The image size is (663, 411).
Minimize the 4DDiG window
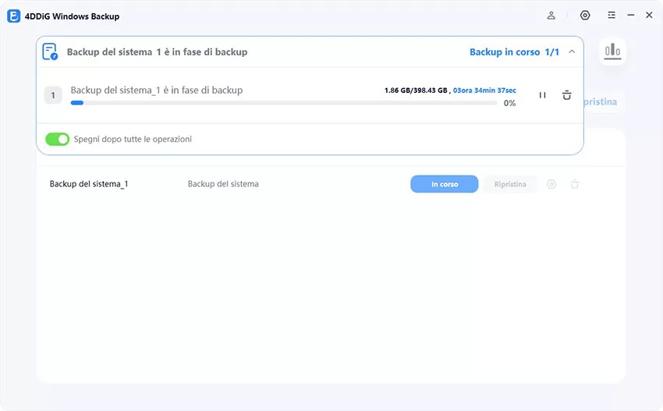pyautogui.click(x=631, y=16)
